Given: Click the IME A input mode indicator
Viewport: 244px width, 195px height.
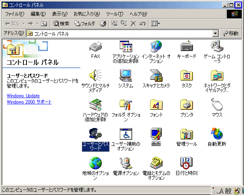Looking at the screenshot, I should (x=221, y=191).
